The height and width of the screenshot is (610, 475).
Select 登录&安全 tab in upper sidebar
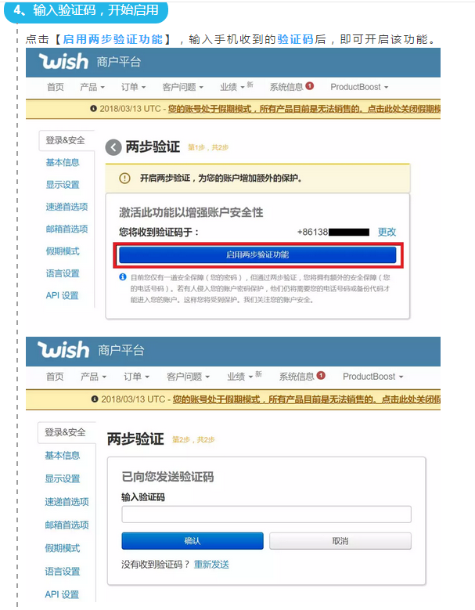click(x=67, y=140)
